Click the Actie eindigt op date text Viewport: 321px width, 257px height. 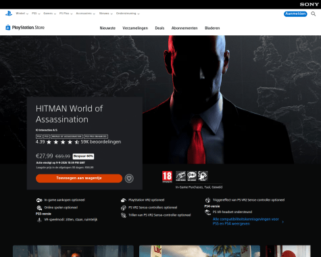[61, 163]
